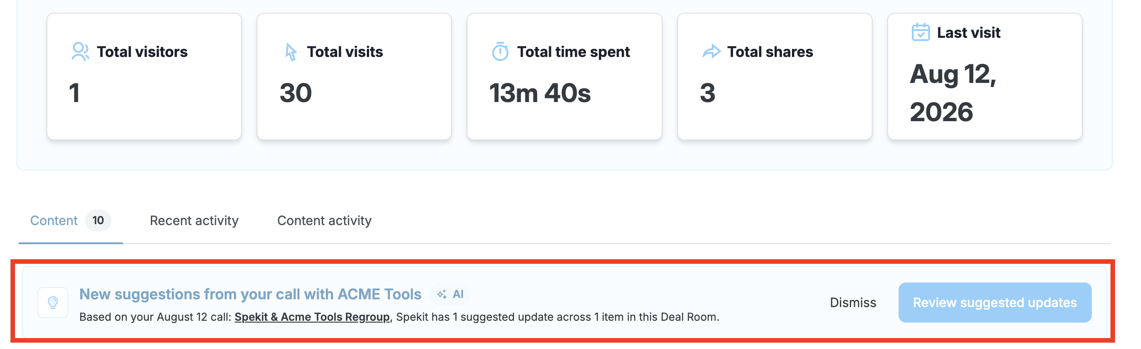The image size is (1141, 349).
Task: Click the Total visitors people icon
Action: point(80,51)
